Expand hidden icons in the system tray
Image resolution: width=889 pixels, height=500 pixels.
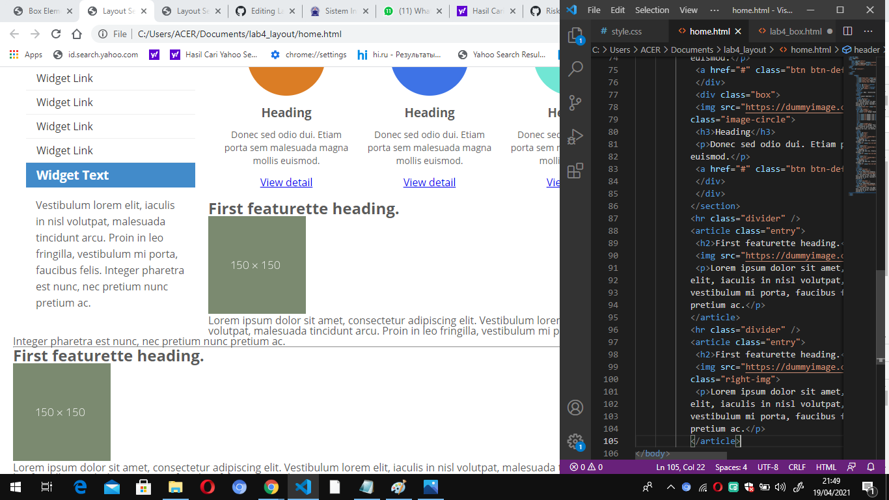pos(670,486)
